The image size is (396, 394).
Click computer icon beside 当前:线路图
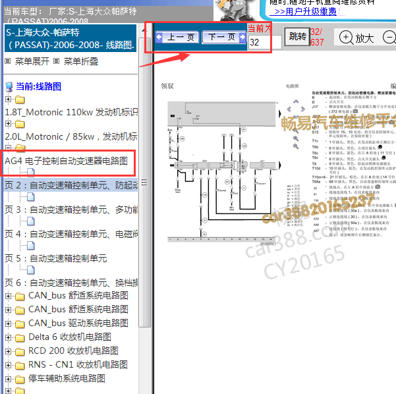tap(9, 86)
